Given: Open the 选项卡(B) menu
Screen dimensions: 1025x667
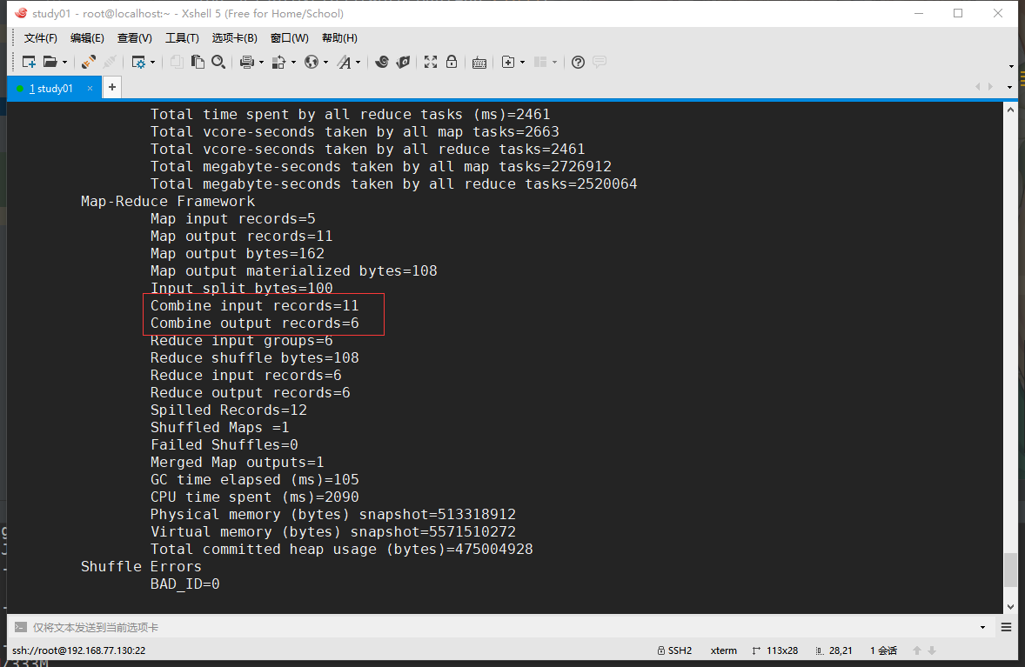Looking at the screenshot, I should click(235, 38).
